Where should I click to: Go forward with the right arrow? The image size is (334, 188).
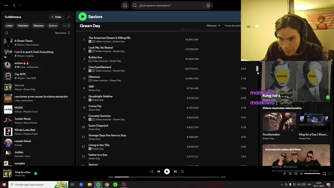20,5
